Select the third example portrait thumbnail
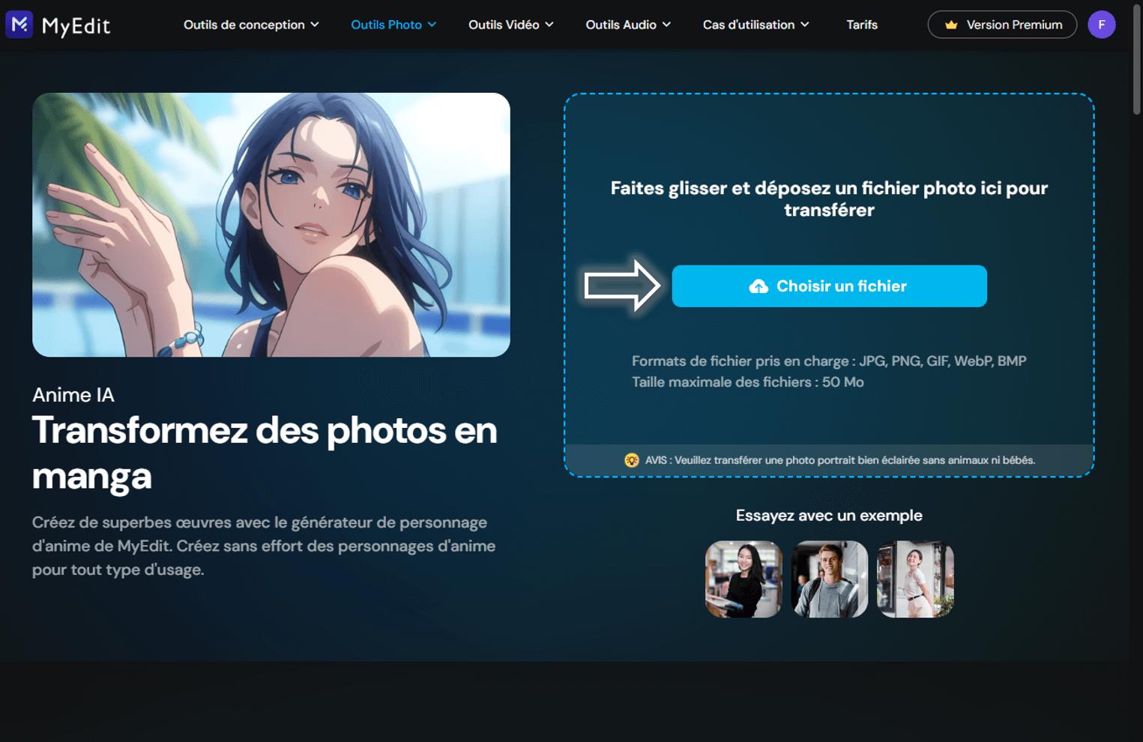 coord(915,579)
